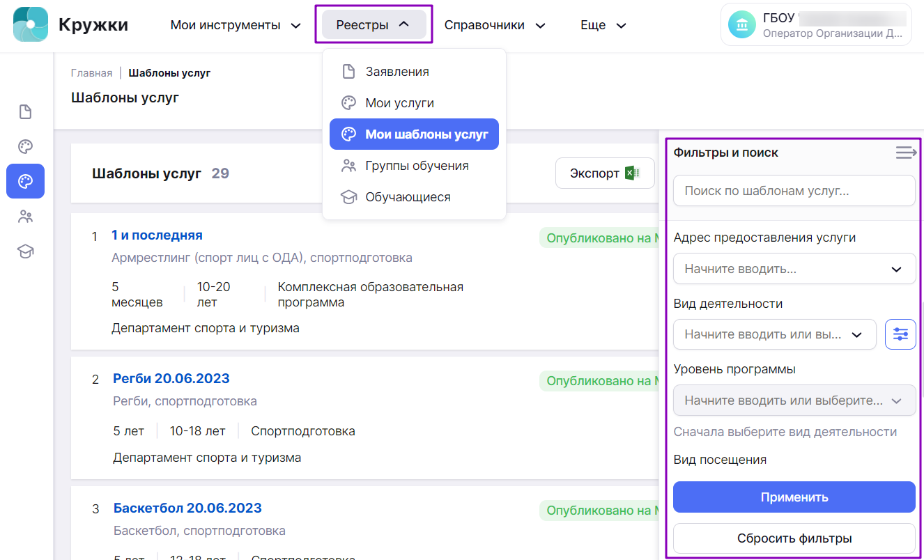Click the Кружки app title

pyautogui.click(x=93, y=25)
